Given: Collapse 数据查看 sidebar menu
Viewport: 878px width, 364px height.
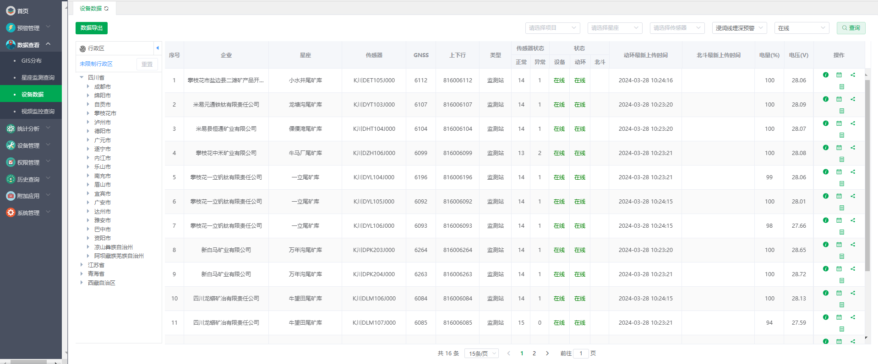Looking at the screenshot, I should (x=31, y=45).
